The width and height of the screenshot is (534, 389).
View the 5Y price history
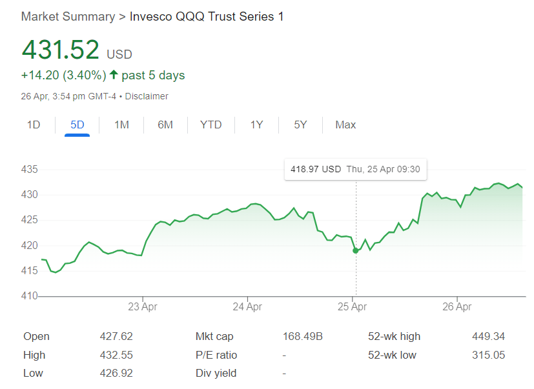(300, 125)
